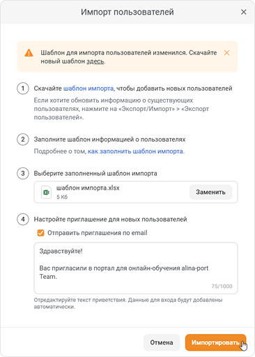255x357 pixels.
Task: Click the 75/1000 character counter
Action: [x=222, y=286]
